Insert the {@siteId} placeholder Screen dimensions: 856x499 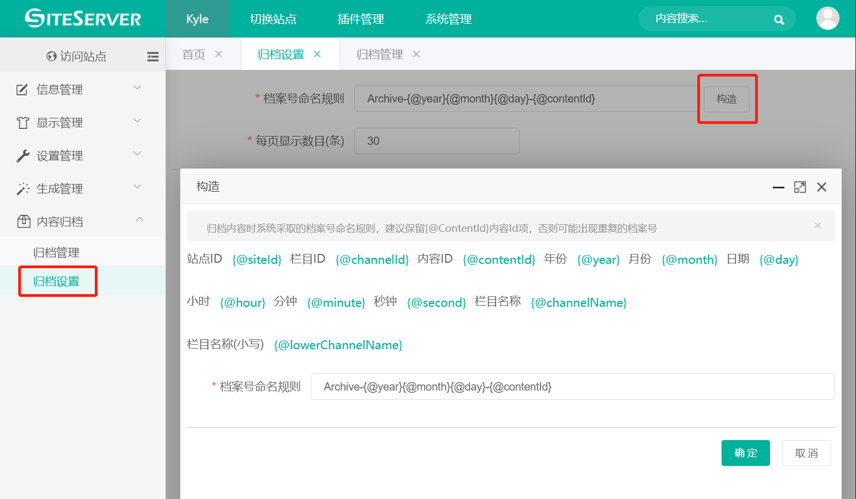pos(257,260)
